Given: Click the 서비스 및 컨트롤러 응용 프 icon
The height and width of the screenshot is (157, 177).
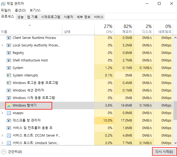Looking at the screenshot, I should 9,128.
